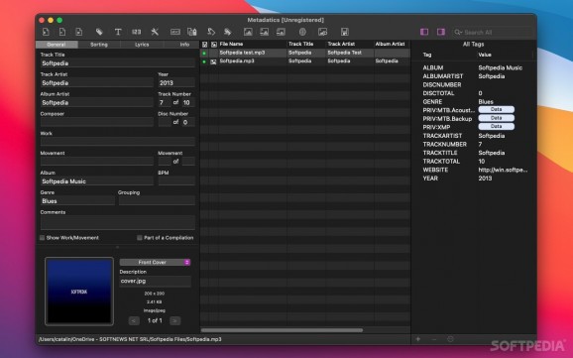Select the Softpedia test.mp3 file row
573x358 pixels.
click(x=305, y=53)
